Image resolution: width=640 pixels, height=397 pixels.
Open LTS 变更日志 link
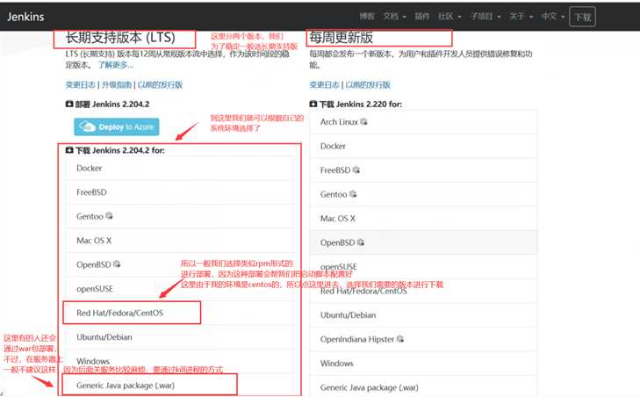pyautogui.click(x=80, y=84)
